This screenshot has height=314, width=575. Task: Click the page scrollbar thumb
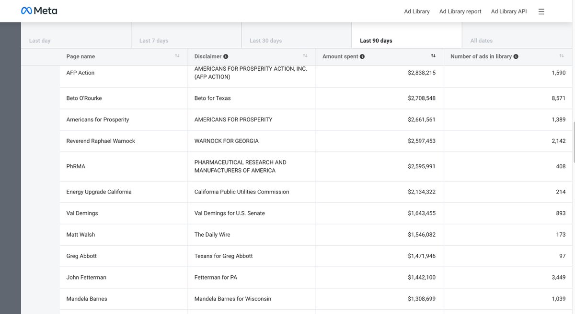tap(574, 142)
